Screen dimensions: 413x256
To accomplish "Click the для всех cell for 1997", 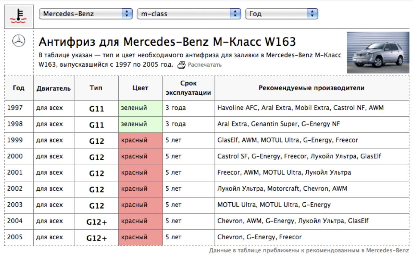I will point(54,108).
